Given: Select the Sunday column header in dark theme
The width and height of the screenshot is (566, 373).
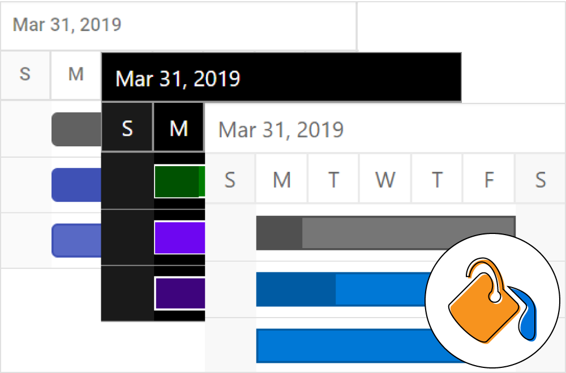Looking at the screenshot, I should (127, 128).
